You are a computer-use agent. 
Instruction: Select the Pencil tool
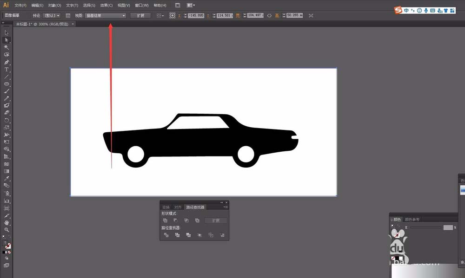(x=7, y=98)
